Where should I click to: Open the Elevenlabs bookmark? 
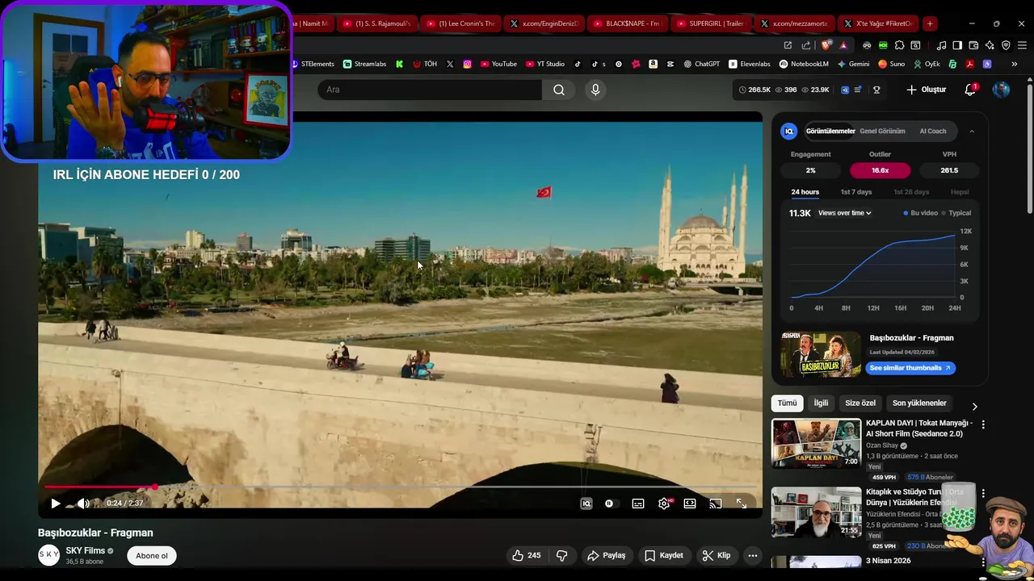(x=750, y=64)
